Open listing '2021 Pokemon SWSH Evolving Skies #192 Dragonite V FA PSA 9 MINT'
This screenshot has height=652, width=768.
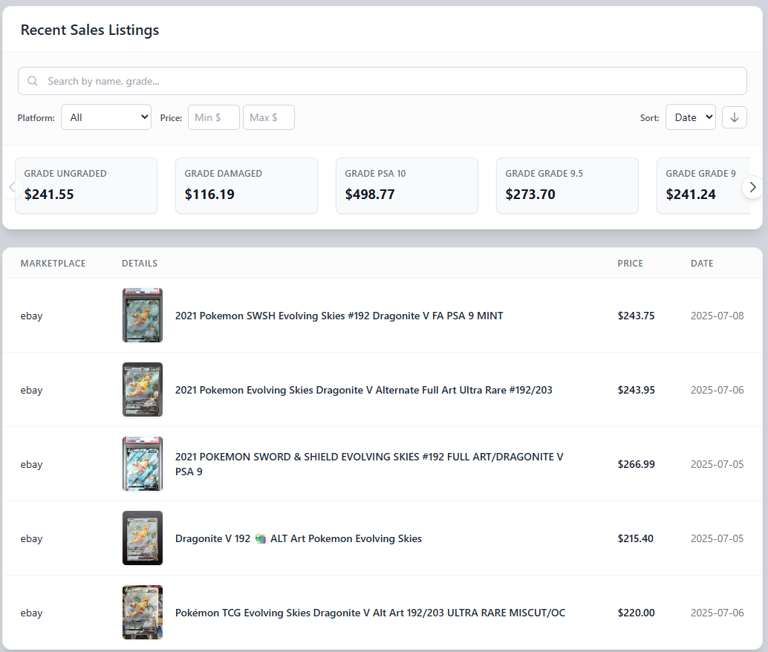coord(339,316)
